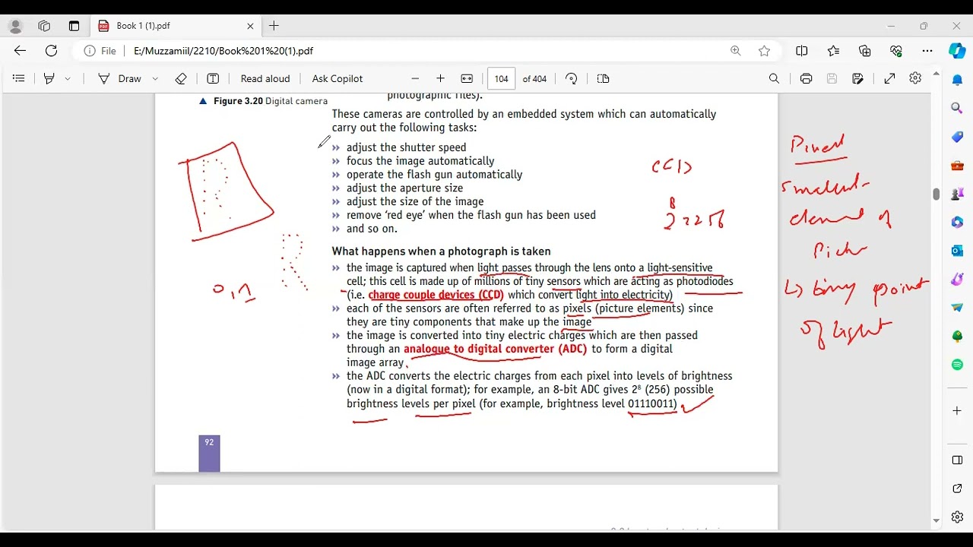Open PDF toolbar settings gear
This screenshot has width=973, height=547.
click(x=915, y=78)
